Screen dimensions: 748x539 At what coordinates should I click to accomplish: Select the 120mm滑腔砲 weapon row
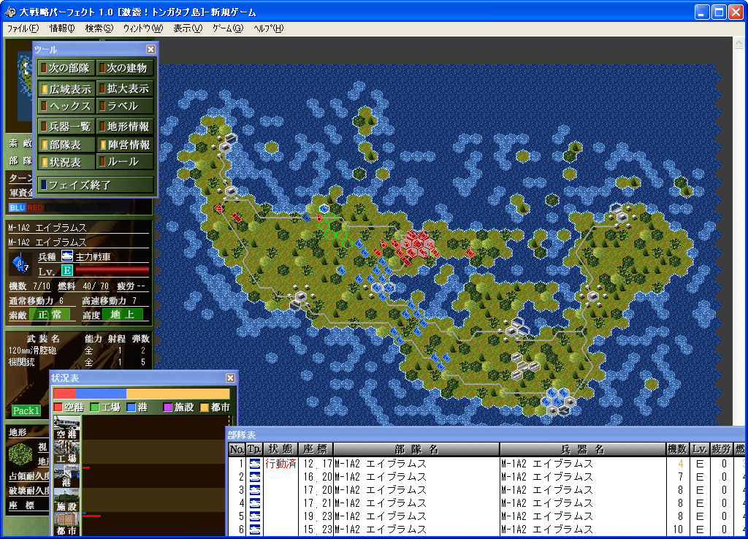point(79,351)
